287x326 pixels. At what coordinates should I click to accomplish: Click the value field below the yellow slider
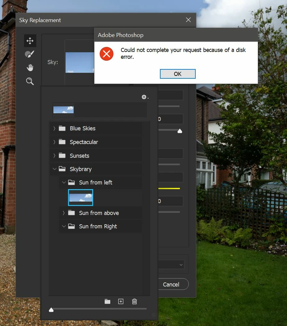tap(171, 201)
